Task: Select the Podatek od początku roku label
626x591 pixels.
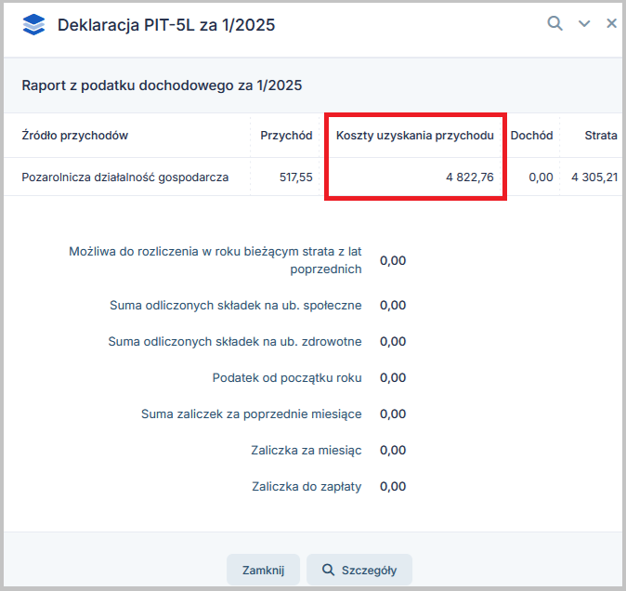Action: pos(286,377)
